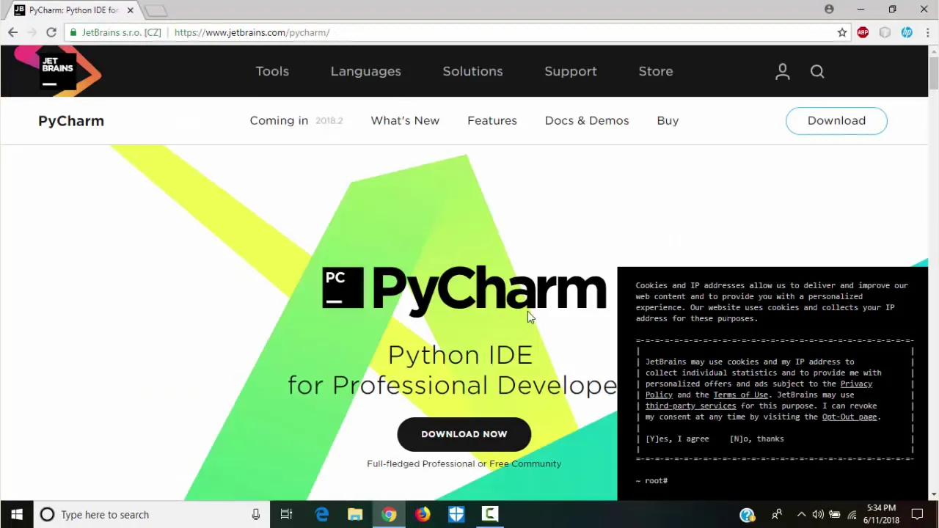Switch to Chrome taskbar icon
This screenshot has height=528, width=939.
pos(389,515)
